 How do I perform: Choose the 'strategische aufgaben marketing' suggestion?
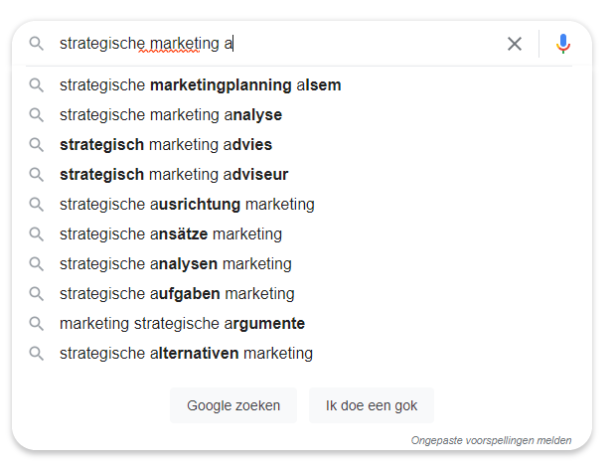177,294
